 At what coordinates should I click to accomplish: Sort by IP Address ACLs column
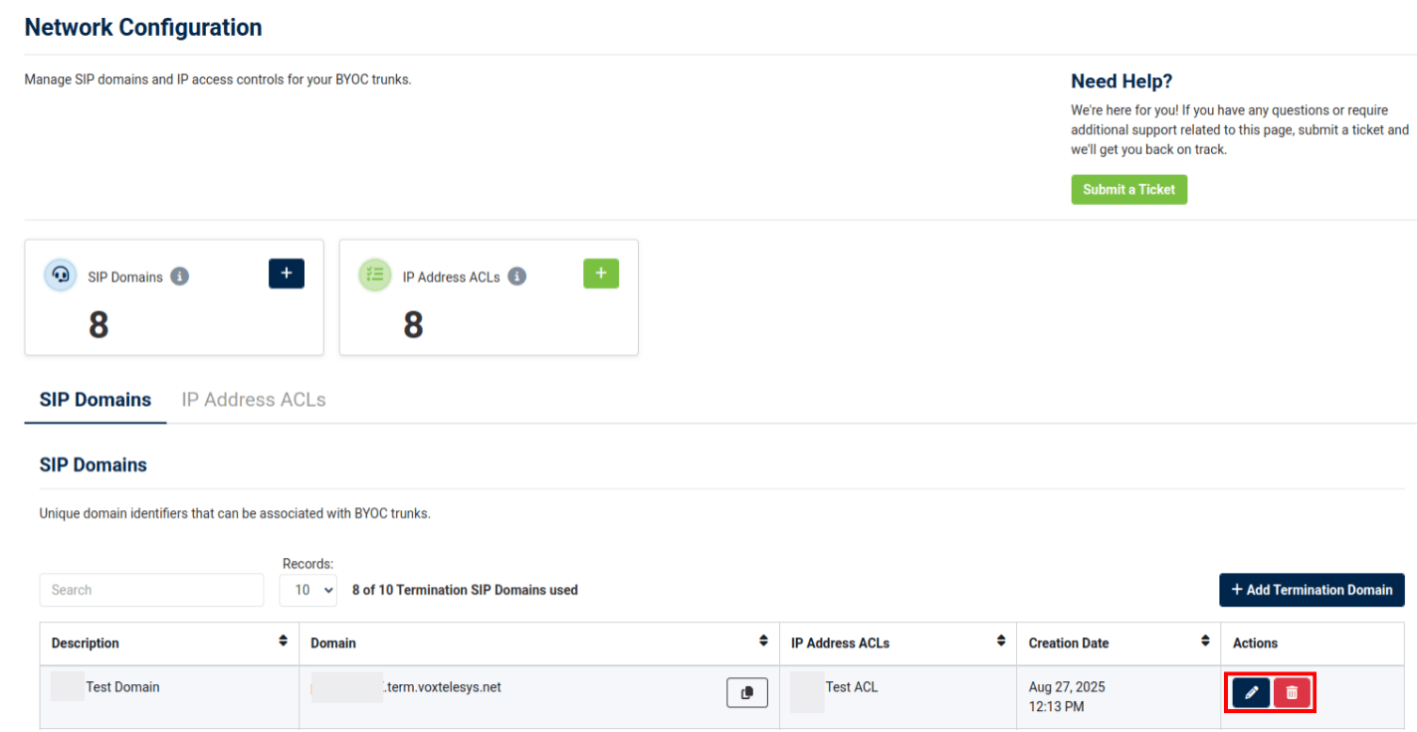click(x=1001, y=642)
